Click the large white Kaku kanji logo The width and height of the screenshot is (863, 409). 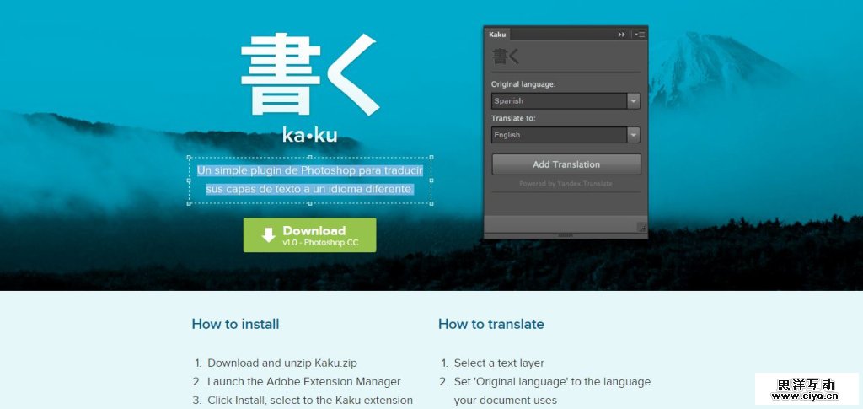[x=309, y=74]
